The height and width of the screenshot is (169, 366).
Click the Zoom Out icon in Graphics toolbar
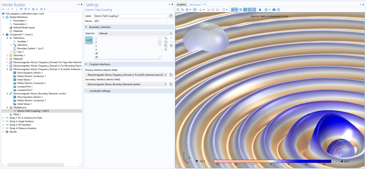[x=182, y=9]
